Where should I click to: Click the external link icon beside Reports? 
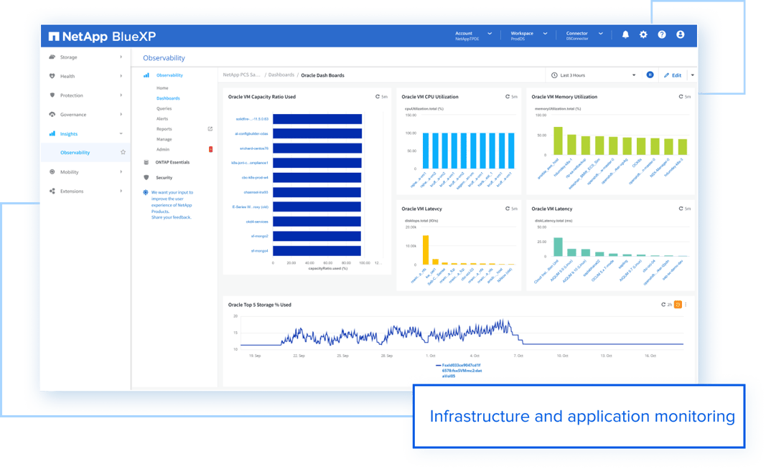[x=210, y=129]
